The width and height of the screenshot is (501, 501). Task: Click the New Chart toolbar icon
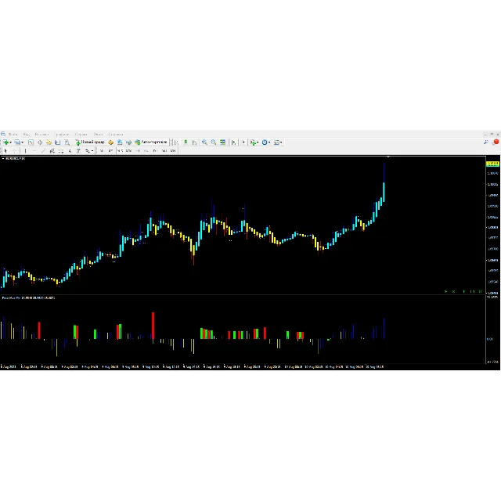[5, 142]
